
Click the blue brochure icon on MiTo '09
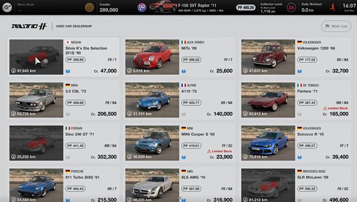point(184,71)
